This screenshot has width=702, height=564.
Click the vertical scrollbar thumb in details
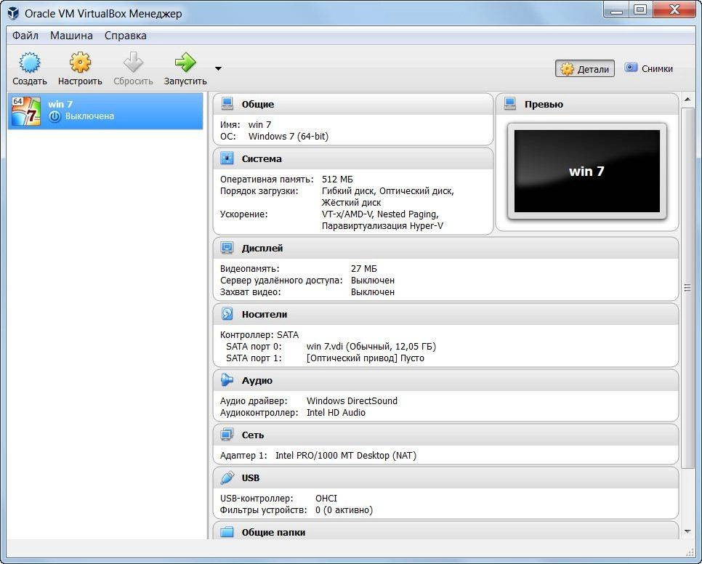tap(687, 287)
